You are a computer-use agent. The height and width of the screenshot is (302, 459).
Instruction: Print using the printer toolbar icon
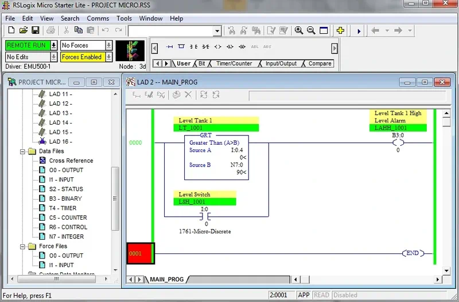pos(50,30)
